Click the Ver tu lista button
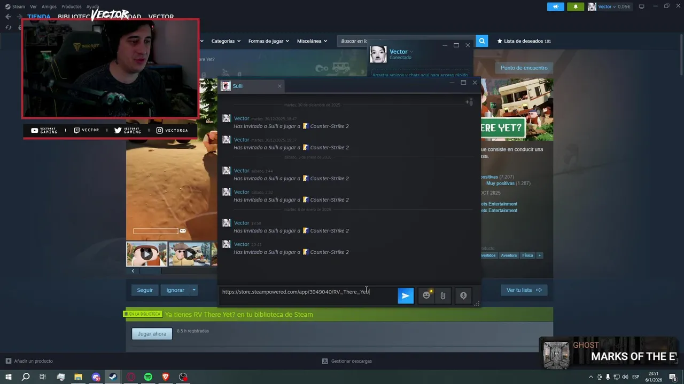Viewport: 684px width, 384px height. point(524,290)
